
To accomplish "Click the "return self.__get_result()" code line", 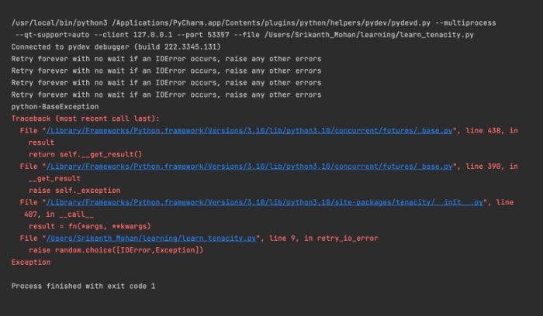I will point(85,154).
